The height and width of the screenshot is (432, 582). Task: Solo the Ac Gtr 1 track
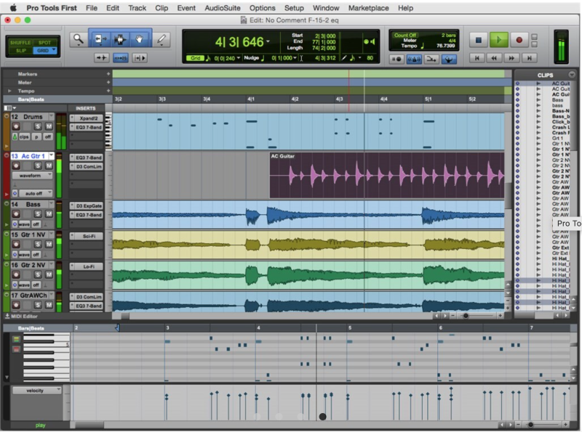tap(38, 166)
